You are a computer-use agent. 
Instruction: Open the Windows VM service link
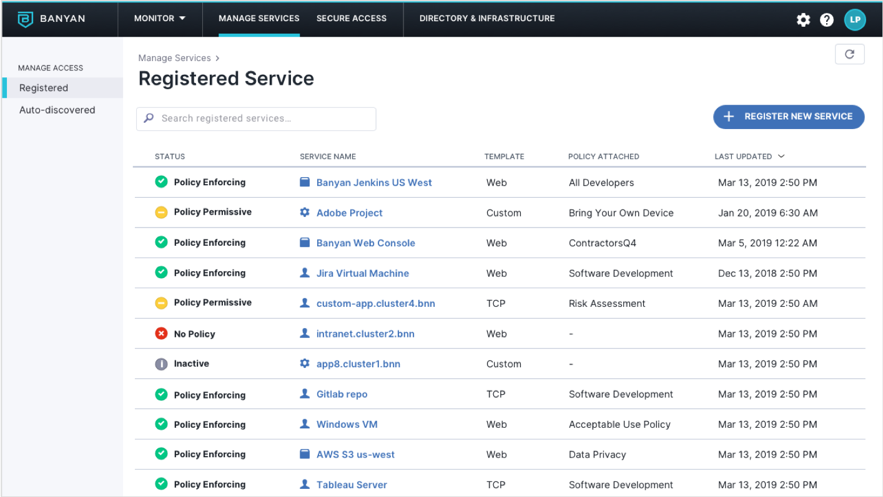pyautogui.click(x=347, y=424)
